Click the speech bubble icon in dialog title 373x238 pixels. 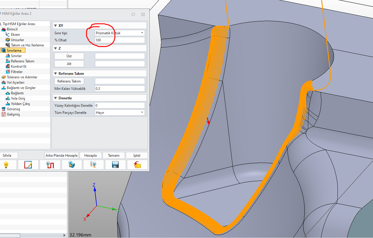coord(133,14)
